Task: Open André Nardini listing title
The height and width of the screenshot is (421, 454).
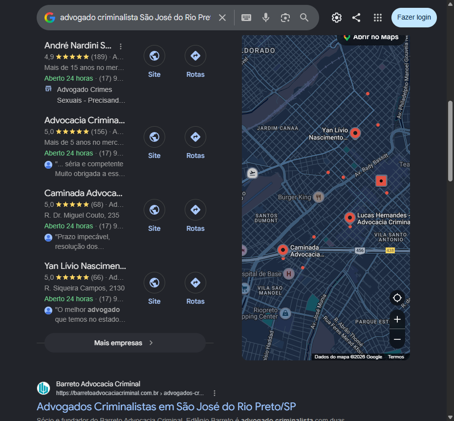Action: [78, 45]
